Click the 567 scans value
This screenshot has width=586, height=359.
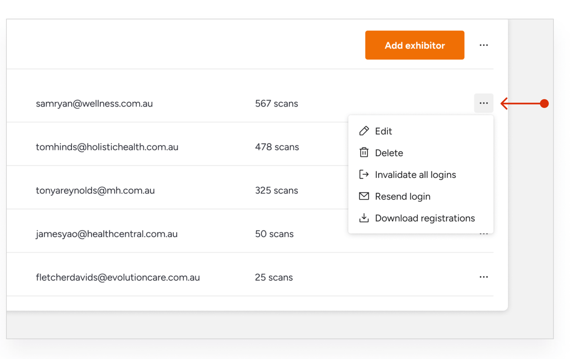tap(276, 104)
